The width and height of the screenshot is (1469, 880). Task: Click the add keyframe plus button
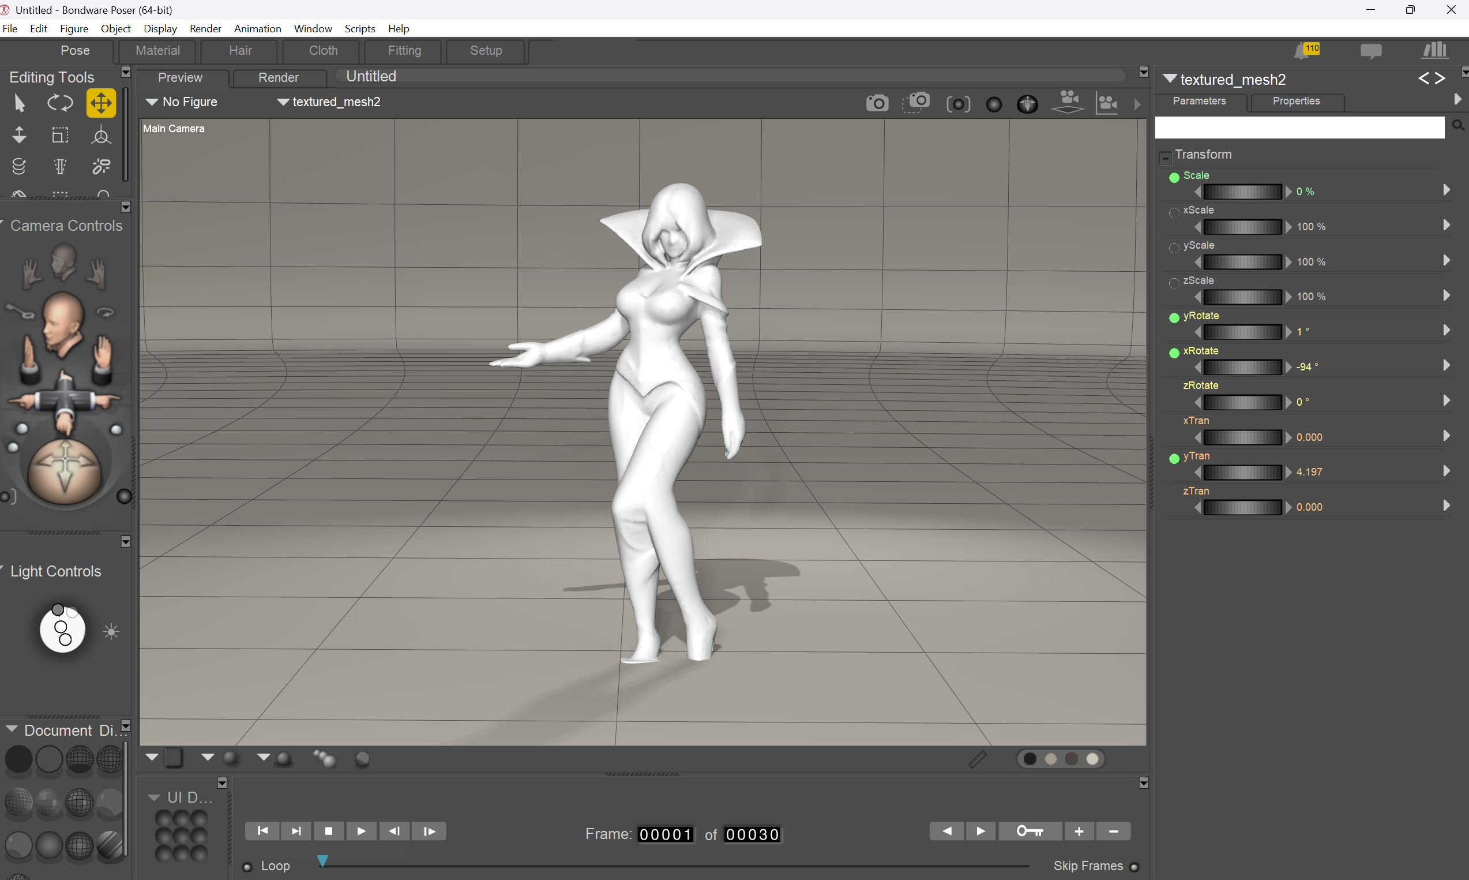tap(1079, 832)
